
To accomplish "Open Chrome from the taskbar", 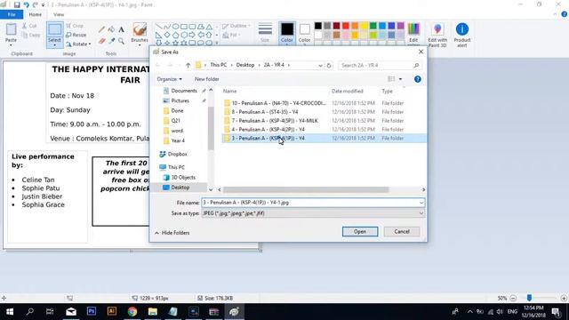I will (x=132, y=312).
